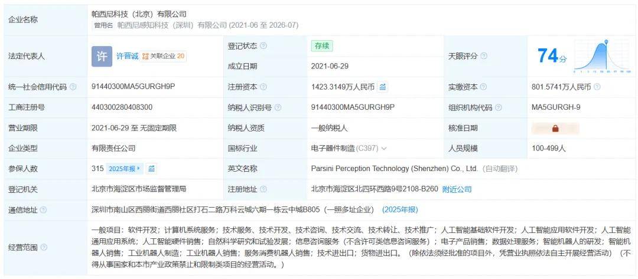The width and height of the screenshot is (638, 279).
Task: Click paid-in capital value 801.5741万人民币
Action: (x=561, y=87)
